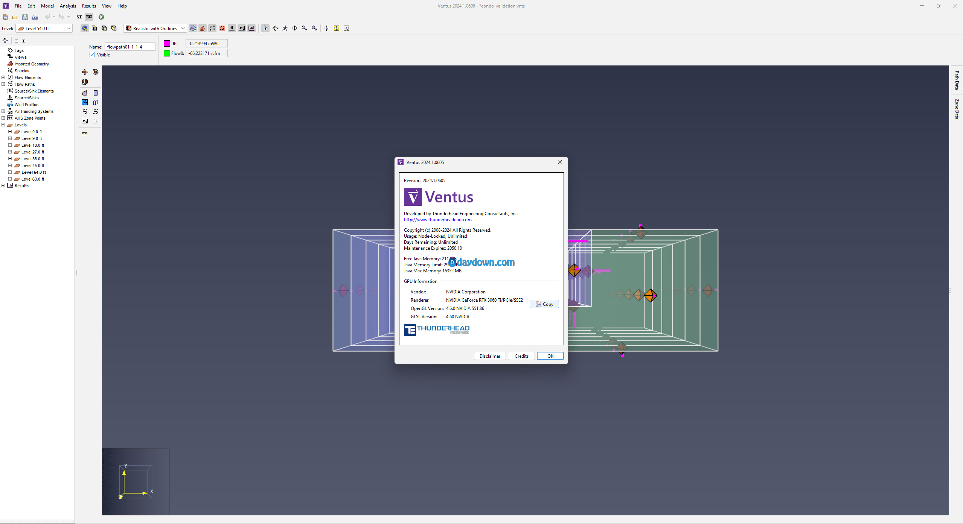
Task: Click the Disclaimer button
Action: (x=490, y=356)
